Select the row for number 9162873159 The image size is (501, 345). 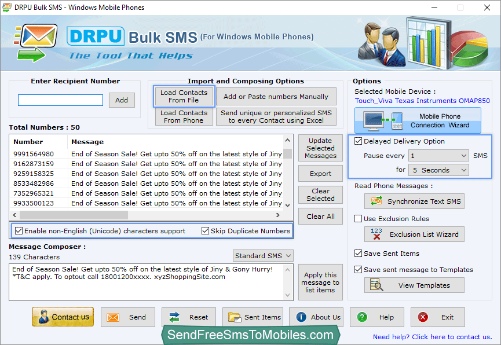(147, 164)
